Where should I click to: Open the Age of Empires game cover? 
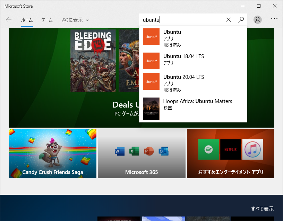129,61
